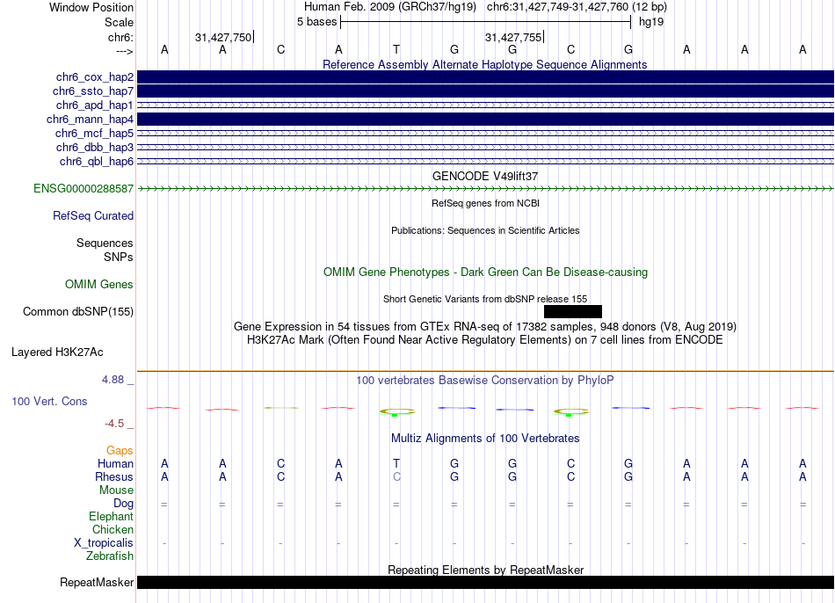
Task: Click the Gaps row label
Action: (120, 451)
